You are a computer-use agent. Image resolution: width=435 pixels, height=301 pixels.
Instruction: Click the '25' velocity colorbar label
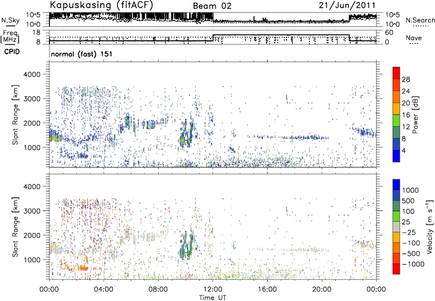pos(406,222)
